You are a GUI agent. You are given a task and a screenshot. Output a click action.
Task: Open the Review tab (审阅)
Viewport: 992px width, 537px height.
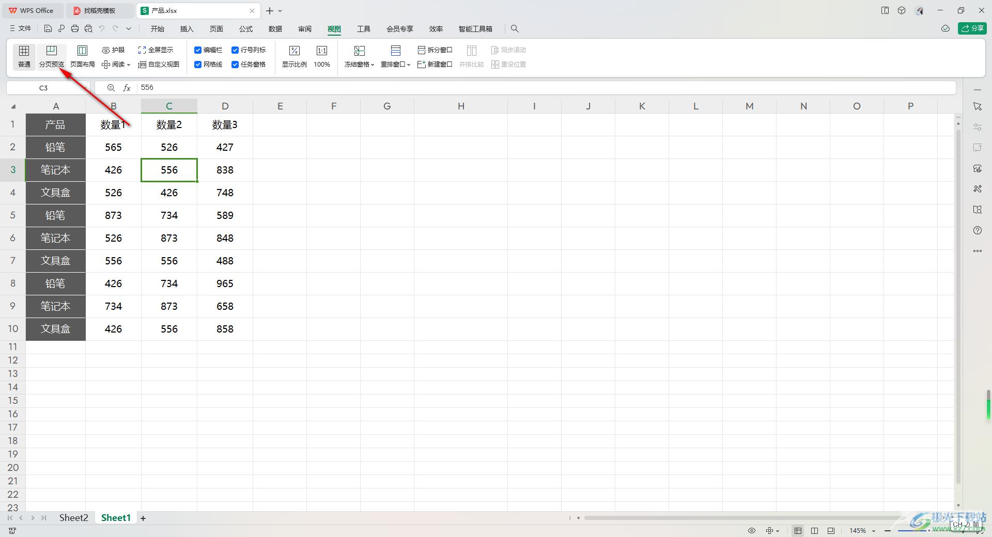[x=304, y=29]
